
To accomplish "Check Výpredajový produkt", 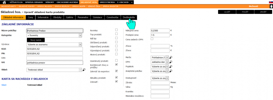I will point(116,50).
